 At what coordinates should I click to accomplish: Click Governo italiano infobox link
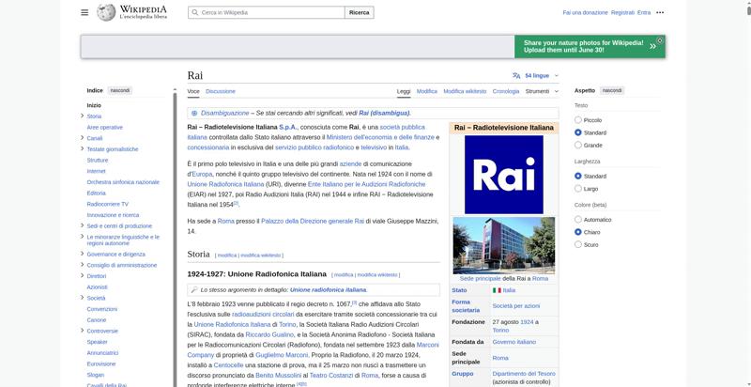tap(513, 342)
